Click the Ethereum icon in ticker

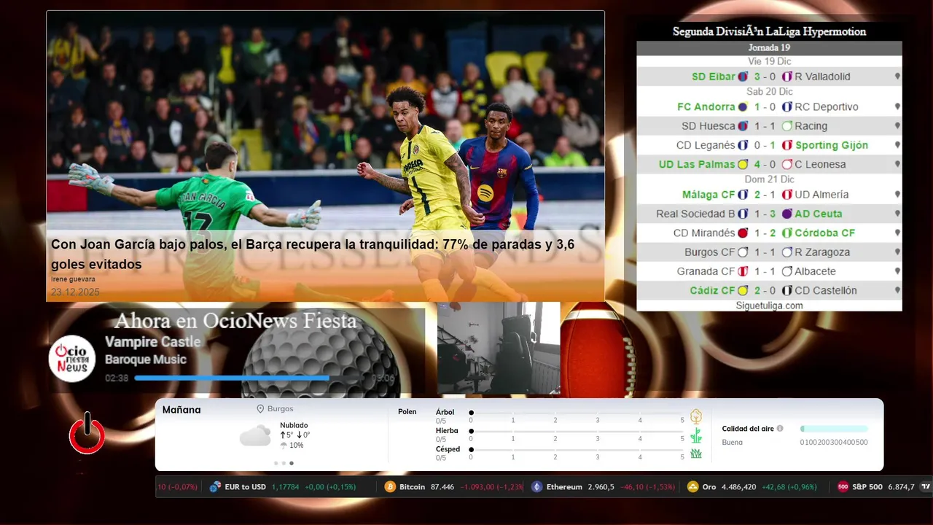click(x=537, y=487)
